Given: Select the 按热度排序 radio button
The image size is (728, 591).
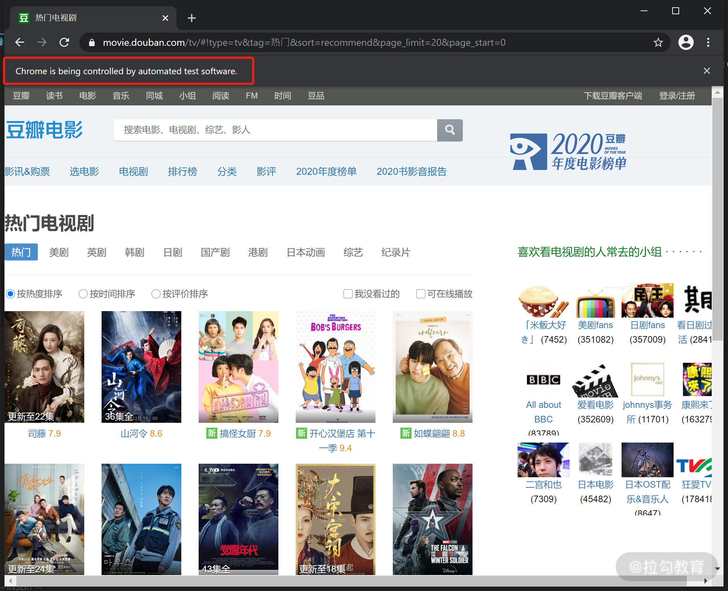Looking at the screenshot, I should 10,294.
